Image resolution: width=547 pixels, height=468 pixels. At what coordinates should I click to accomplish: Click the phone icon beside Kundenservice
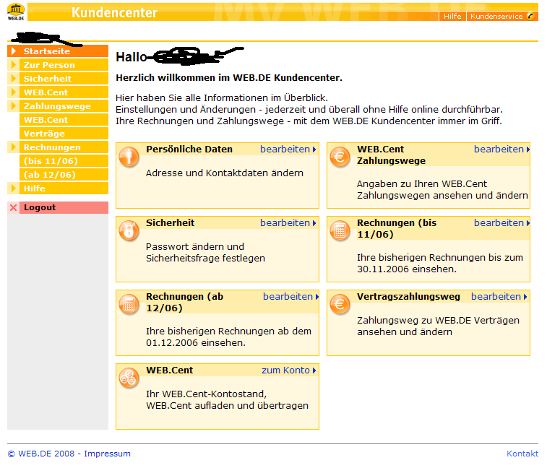click(530, 16)
